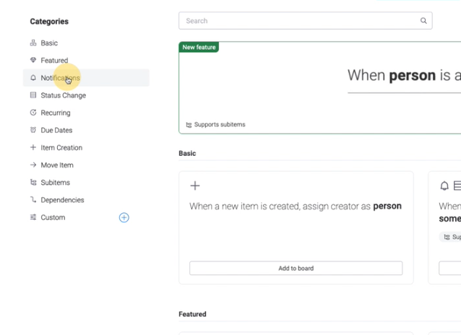
Task: Click the plus icon on Basic recipe card
Action: [195, 186]
